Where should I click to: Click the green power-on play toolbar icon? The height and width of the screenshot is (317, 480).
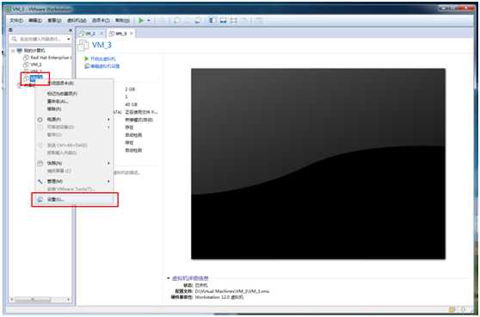[x=141, y=20]
